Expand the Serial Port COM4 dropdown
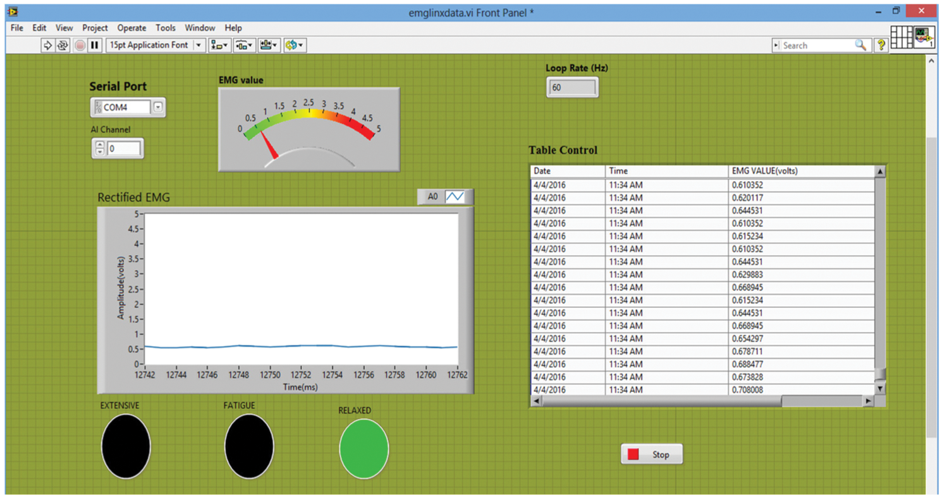942x498 pixels. (x=158, y=107)
